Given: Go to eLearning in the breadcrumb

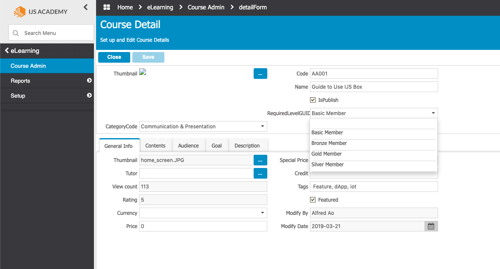Looking at the screenshot, I should click(x=160, y=7).
